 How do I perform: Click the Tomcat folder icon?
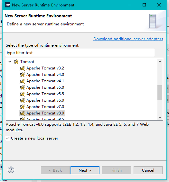tap(16, 62)
